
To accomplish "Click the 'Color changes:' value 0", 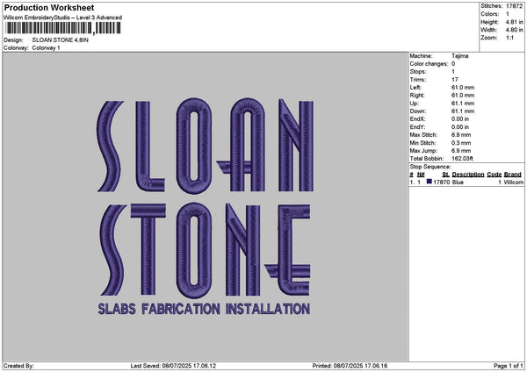I will (x=453, y=64).
